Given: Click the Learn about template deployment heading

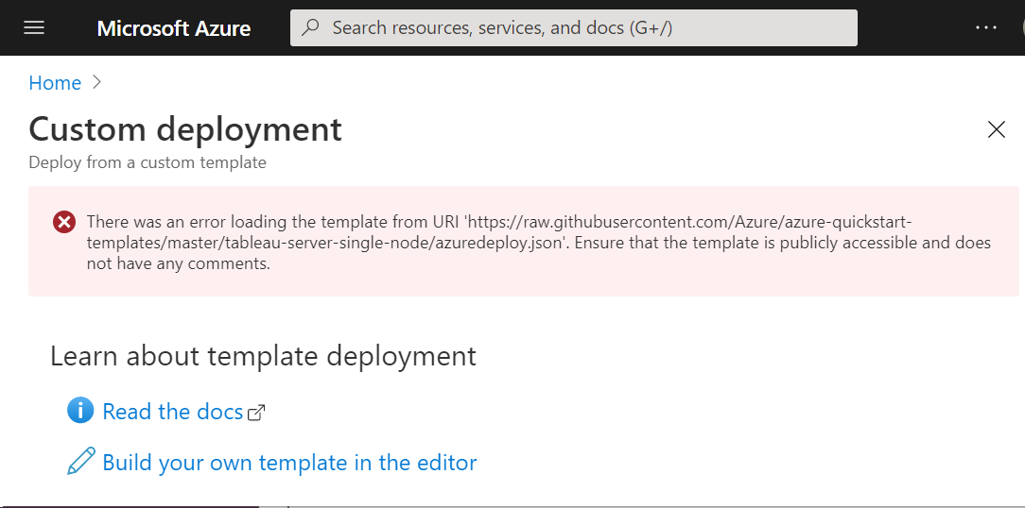Looking at the screenshot, I should click(x=263, y=356).
